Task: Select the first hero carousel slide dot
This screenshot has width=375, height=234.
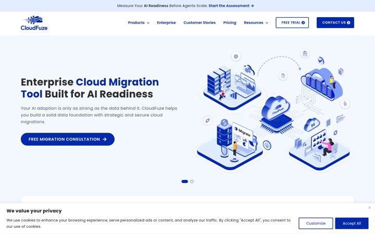Action: (184, 181)
